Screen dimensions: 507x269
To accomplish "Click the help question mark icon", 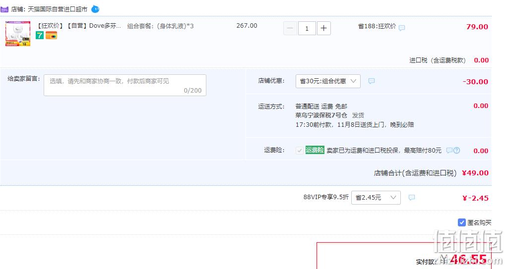I will pyautogui.click(x=456, y=150).
